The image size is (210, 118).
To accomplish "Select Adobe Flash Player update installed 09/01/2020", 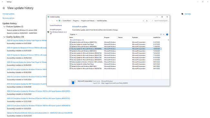I will point(115,64).
